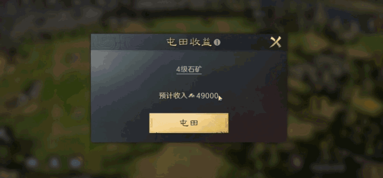Click the right ornate edge of 屯田 button
Viewport: 383px width, 178px height.
[227, 123]
